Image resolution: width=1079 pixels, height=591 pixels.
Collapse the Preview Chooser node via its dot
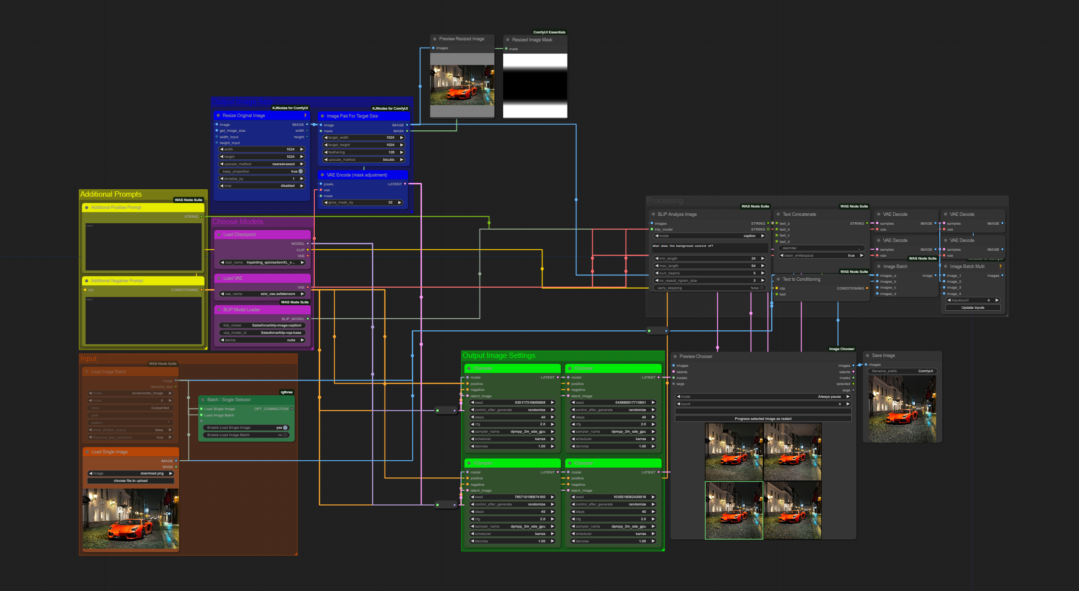tap(675, 356)
